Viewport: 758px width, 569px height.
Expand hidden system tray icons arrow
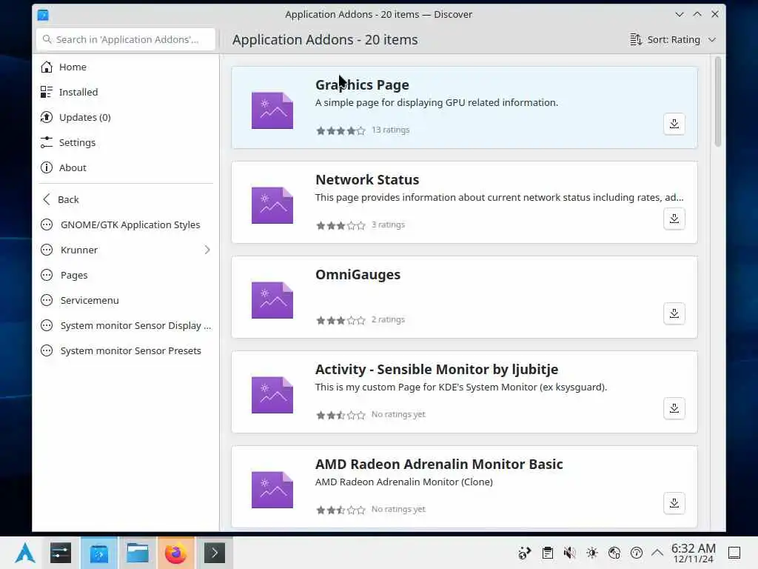pos(657,553)
